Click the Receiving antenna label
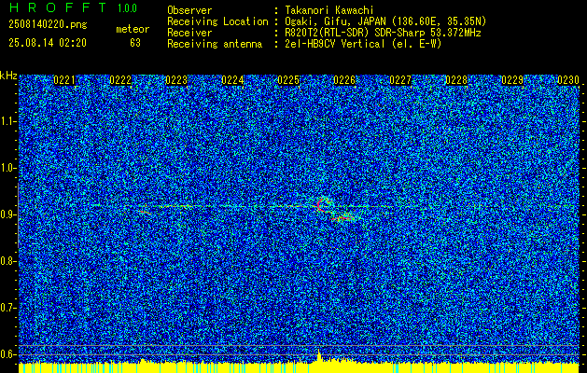 [x=215, y=44]
